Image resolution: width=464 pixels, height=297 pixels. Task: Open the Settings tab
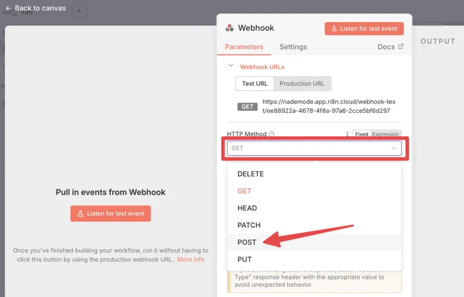tap(293, 47)
